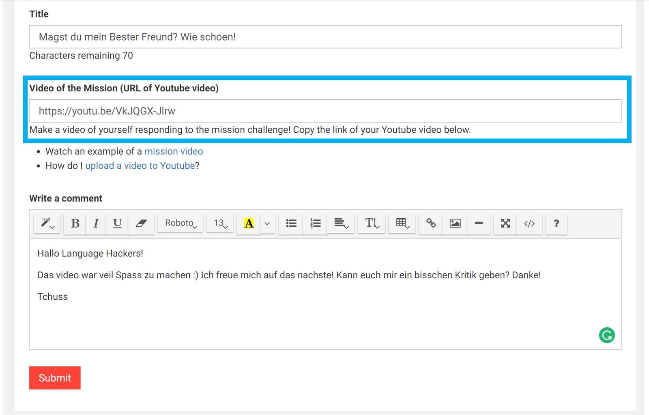Toggle bold formatting
The image size is (649, 415).
[75, 223]
